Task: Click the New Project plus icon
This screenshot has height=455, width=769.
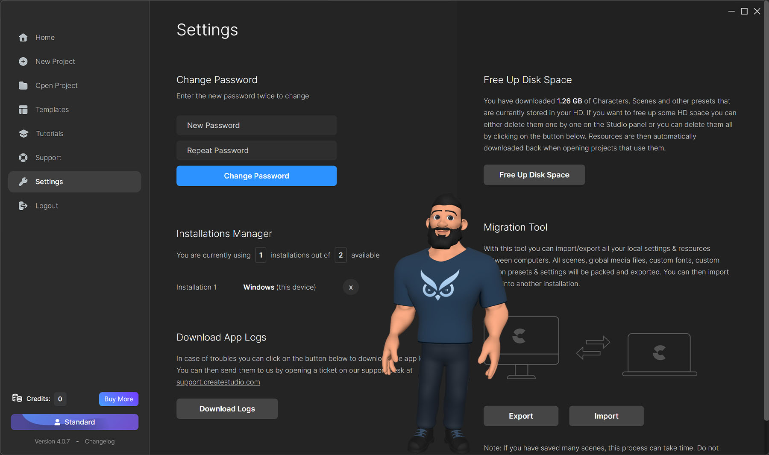Action: click(x=23, y=62)
